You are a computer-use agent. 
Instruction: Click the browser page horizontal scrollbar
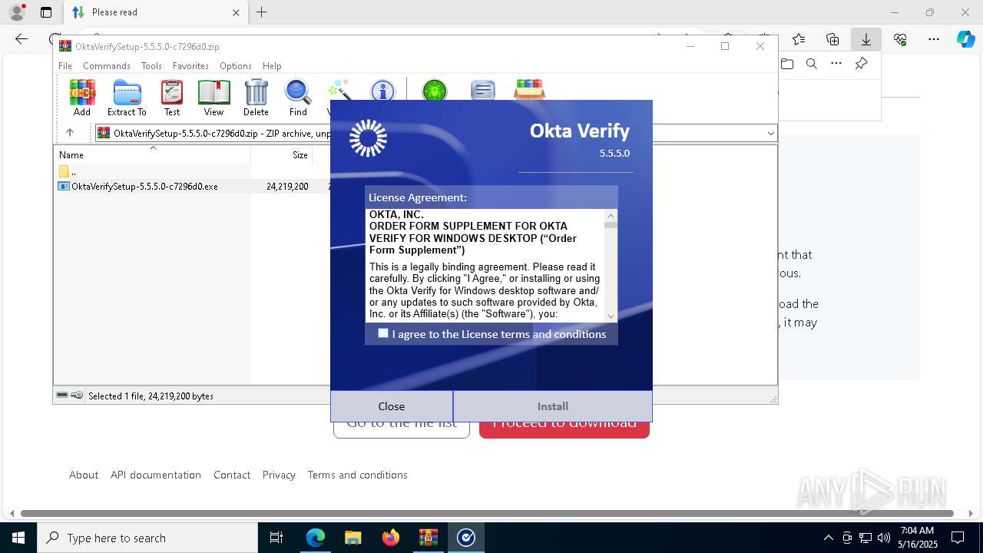point(487,513)
